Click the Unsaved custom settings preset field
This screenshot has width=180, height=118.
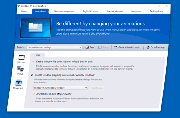click(x=55, y=47)
